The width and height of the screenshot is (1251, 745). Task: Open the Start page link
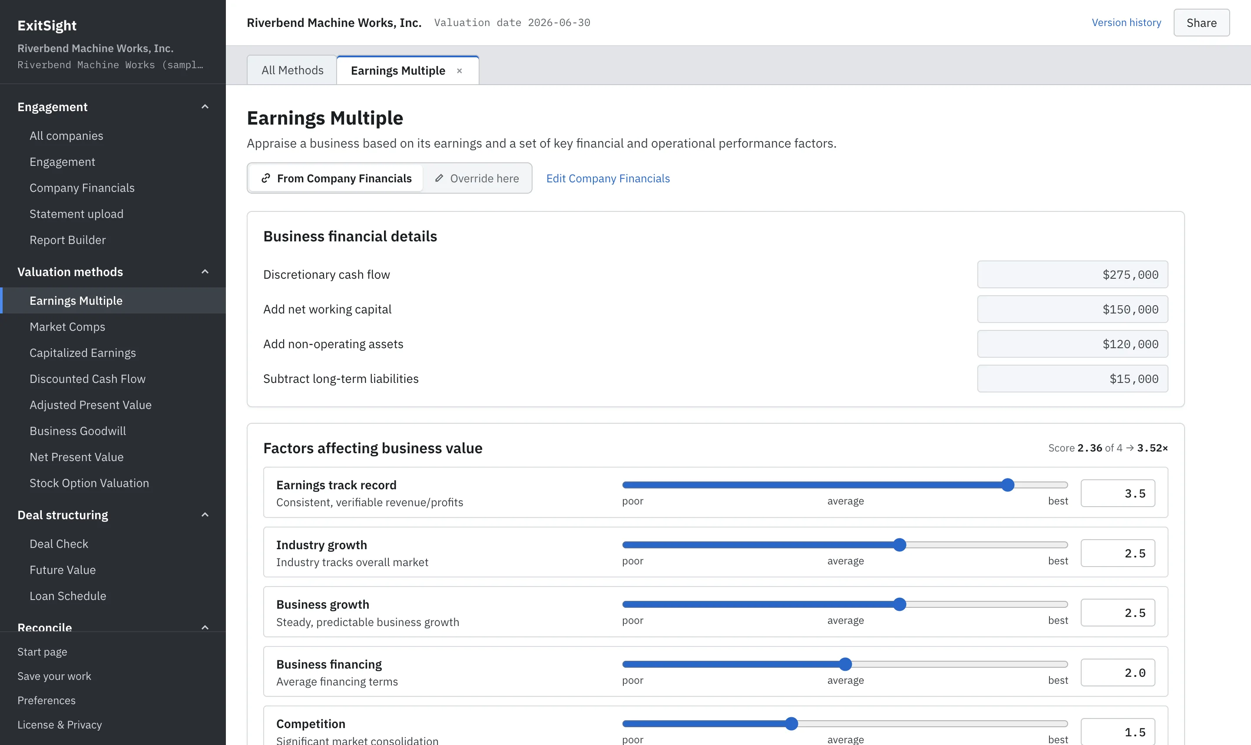point(42,652)
